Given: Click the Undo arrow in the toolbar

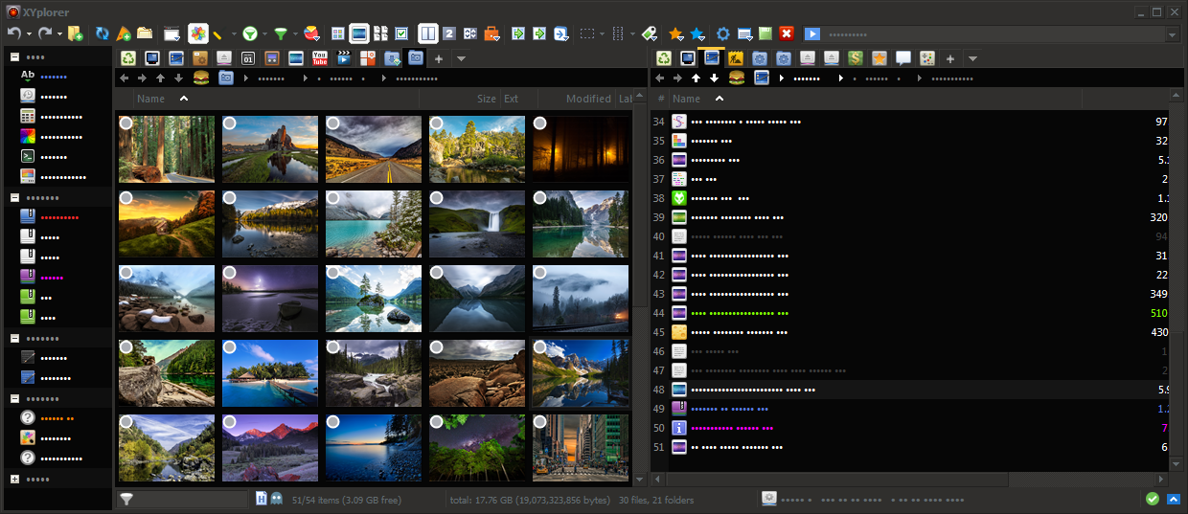Looking at the screenshot, I should click(x=13, y=34).
